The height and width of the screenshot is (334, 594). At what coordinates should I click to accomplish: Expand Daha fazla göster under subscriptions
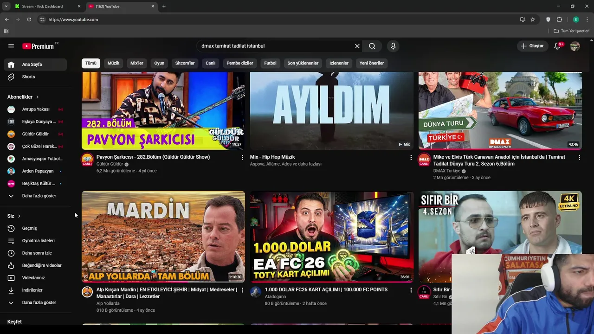tap(35, 196)
